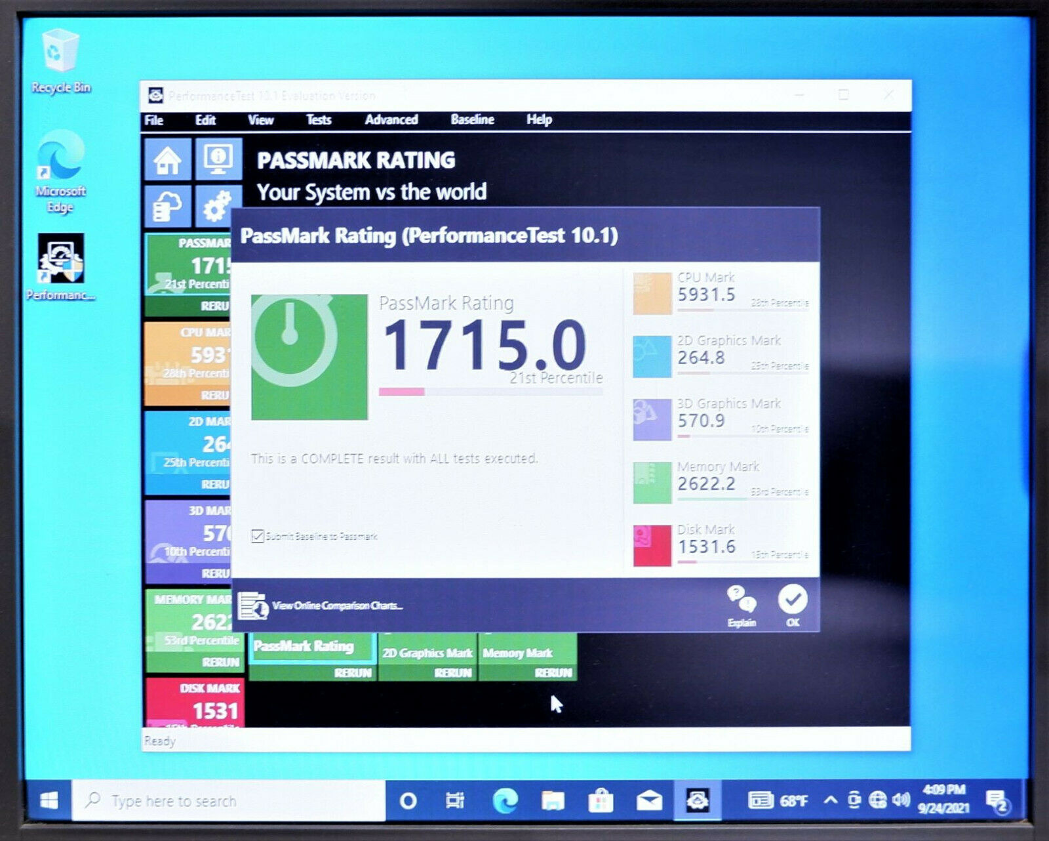Click in the taskbar search box
The width and height of the screenshot is (1049, 841).
coord(228,801)
